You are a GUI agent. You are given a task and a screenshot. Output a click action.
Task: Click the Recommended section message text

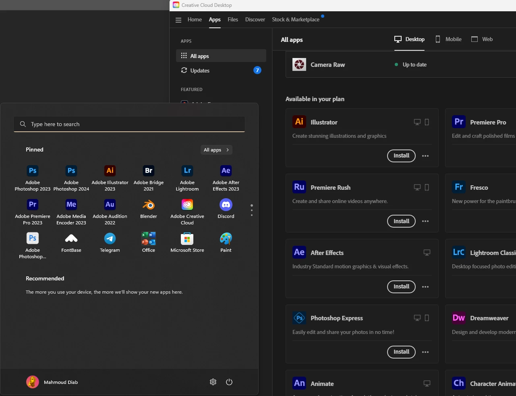104,292
